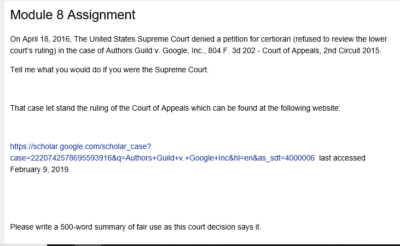Image resolution: width=400 pixels, height=246 pixels.
Task: Click "Authors Guild v. Google, Inc." case name
Action: point(154,50)
